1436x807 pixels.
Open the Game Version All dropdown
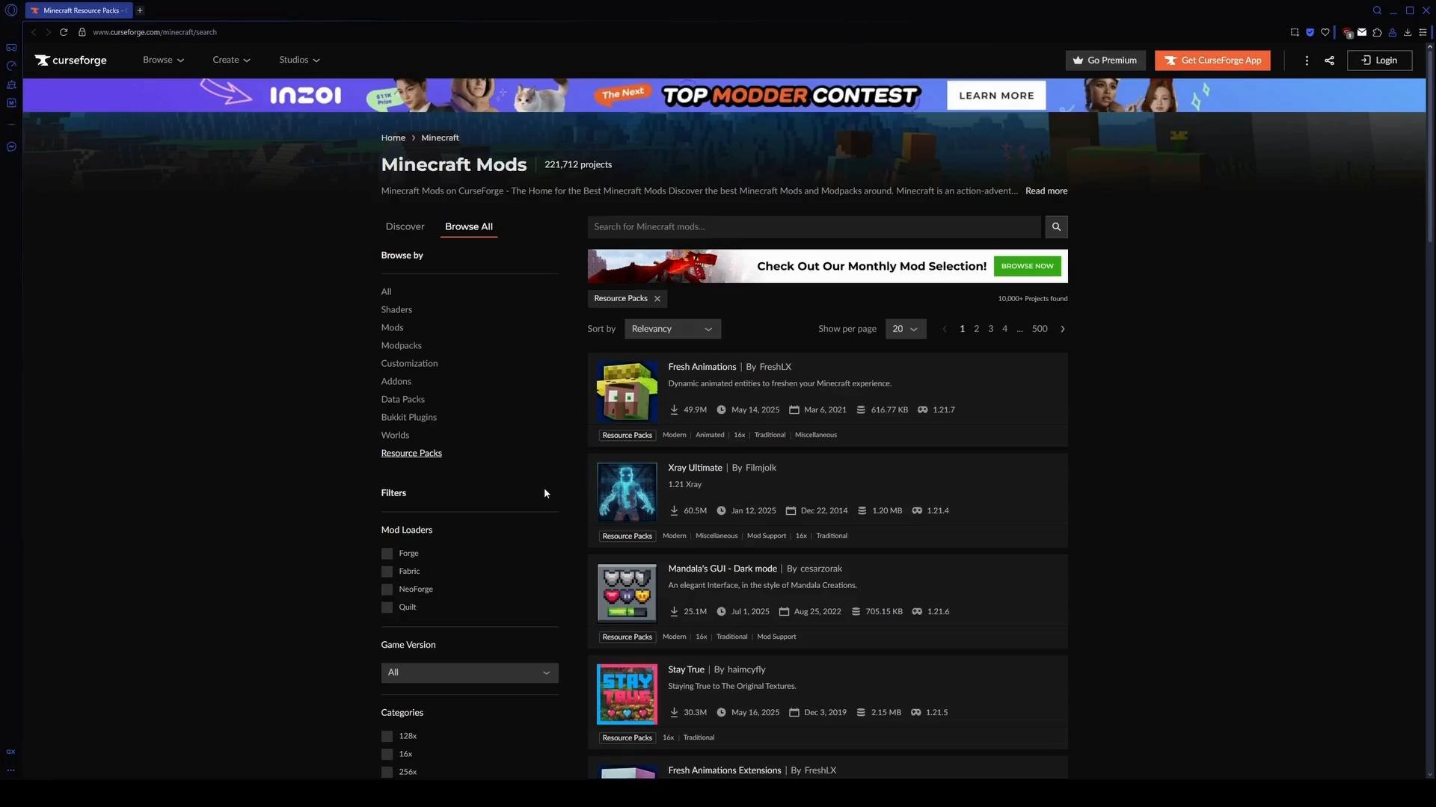point(469,672)
